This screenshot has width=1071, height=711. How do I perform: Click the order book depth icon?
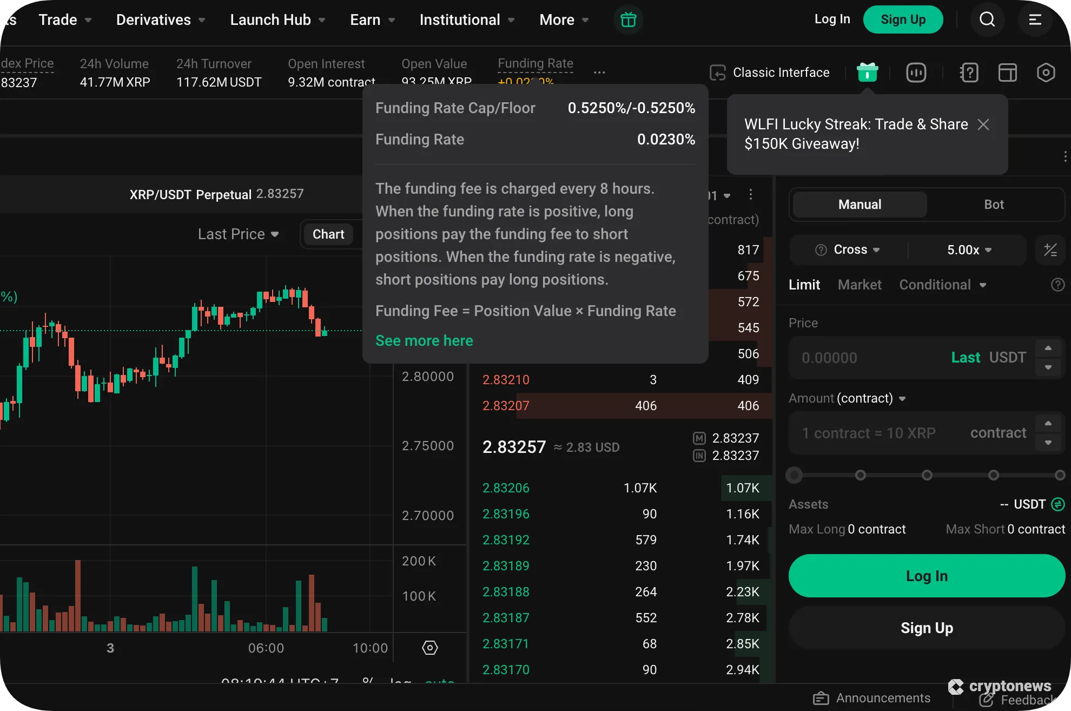click(916, 72)
